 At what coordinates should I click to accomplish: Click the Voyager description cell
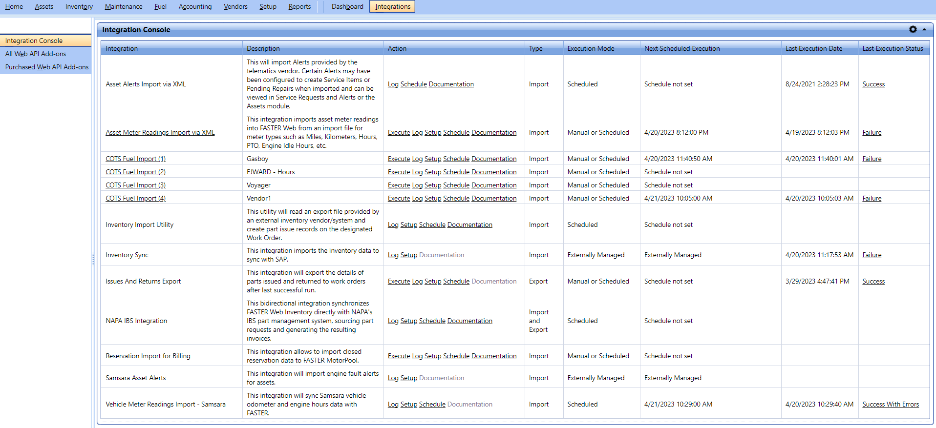313,185
